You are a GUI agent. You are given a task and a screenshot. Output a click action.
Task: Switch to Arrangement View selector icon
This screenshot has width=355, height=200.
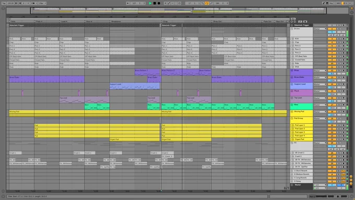click(352, 8)
